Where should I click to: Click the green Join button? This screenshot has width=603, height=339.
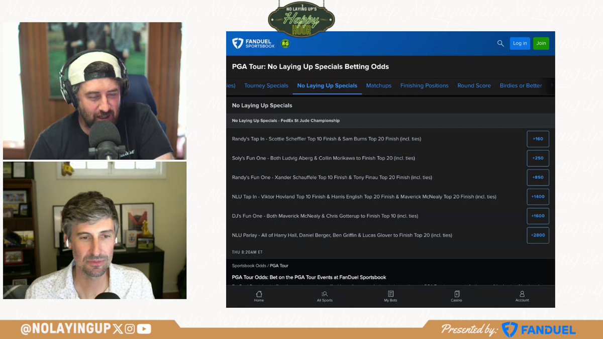(541, 44)
